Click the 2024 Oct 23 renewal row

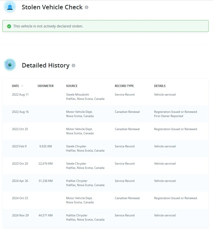click(105, 200)
